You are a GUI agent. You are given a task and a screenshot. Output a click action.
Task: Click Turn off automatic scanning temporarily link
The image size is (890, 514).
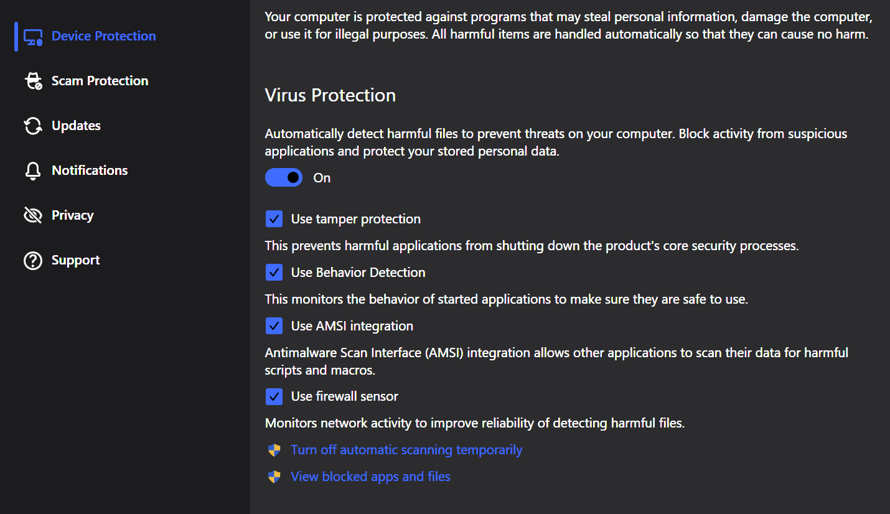point(406,450)
